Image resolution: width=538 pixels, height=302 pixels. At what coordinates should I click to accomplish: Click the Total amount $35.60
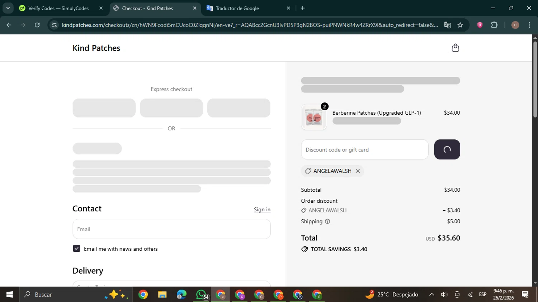point(449,238)
